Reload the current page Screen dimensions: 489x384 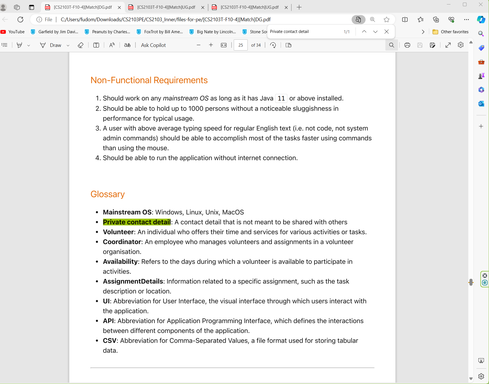click(x=20, y=19)
